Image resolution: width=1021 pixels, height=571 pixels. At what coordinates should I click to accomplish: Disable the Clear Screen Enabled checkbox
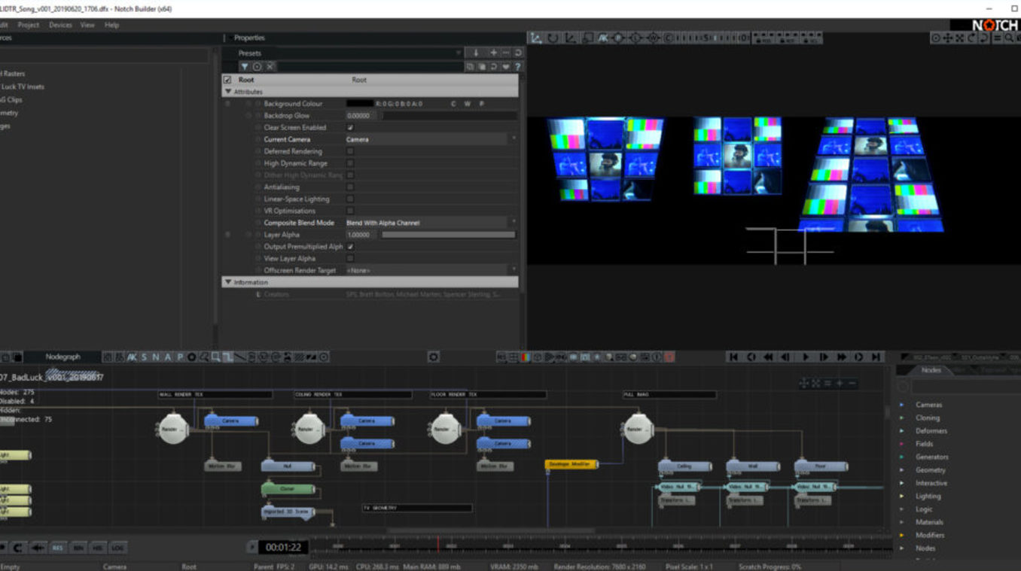click(350, 128)
